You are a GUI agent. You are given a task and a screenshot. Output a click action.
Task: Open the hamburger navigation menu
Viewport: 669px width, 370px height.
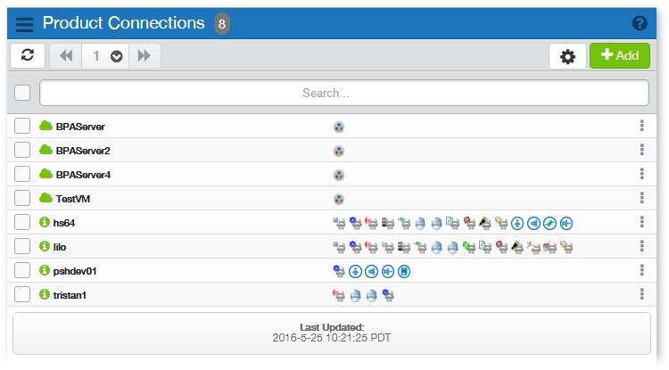pos(24,24)
